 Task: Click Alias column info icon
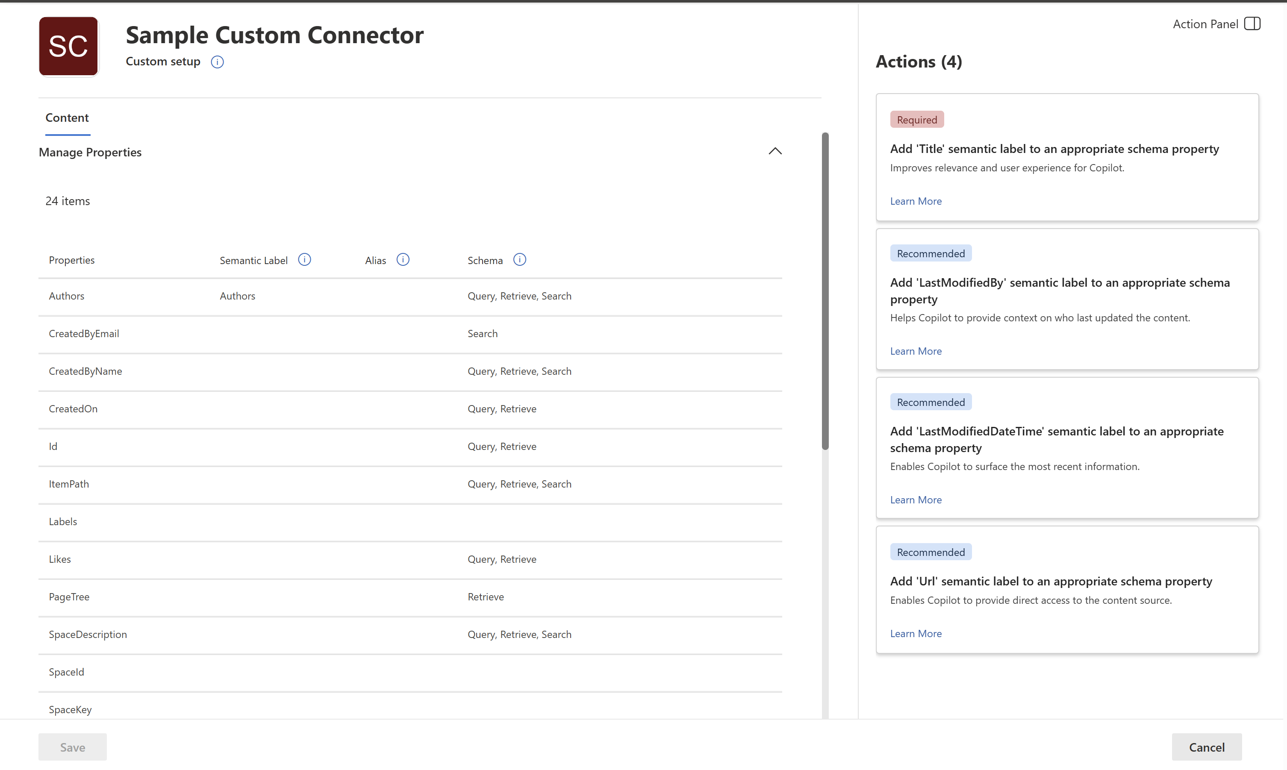[x=403, y=259]
